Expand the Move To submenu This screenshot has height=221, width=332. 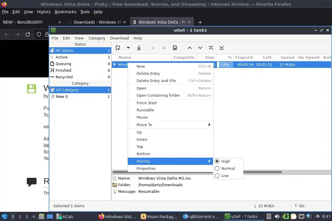[170, 125]
